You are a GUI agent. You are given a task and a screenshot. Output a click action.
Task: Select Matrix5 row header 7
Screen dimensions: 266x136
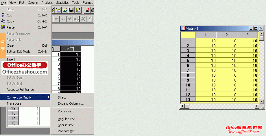[x=188, y=70]
